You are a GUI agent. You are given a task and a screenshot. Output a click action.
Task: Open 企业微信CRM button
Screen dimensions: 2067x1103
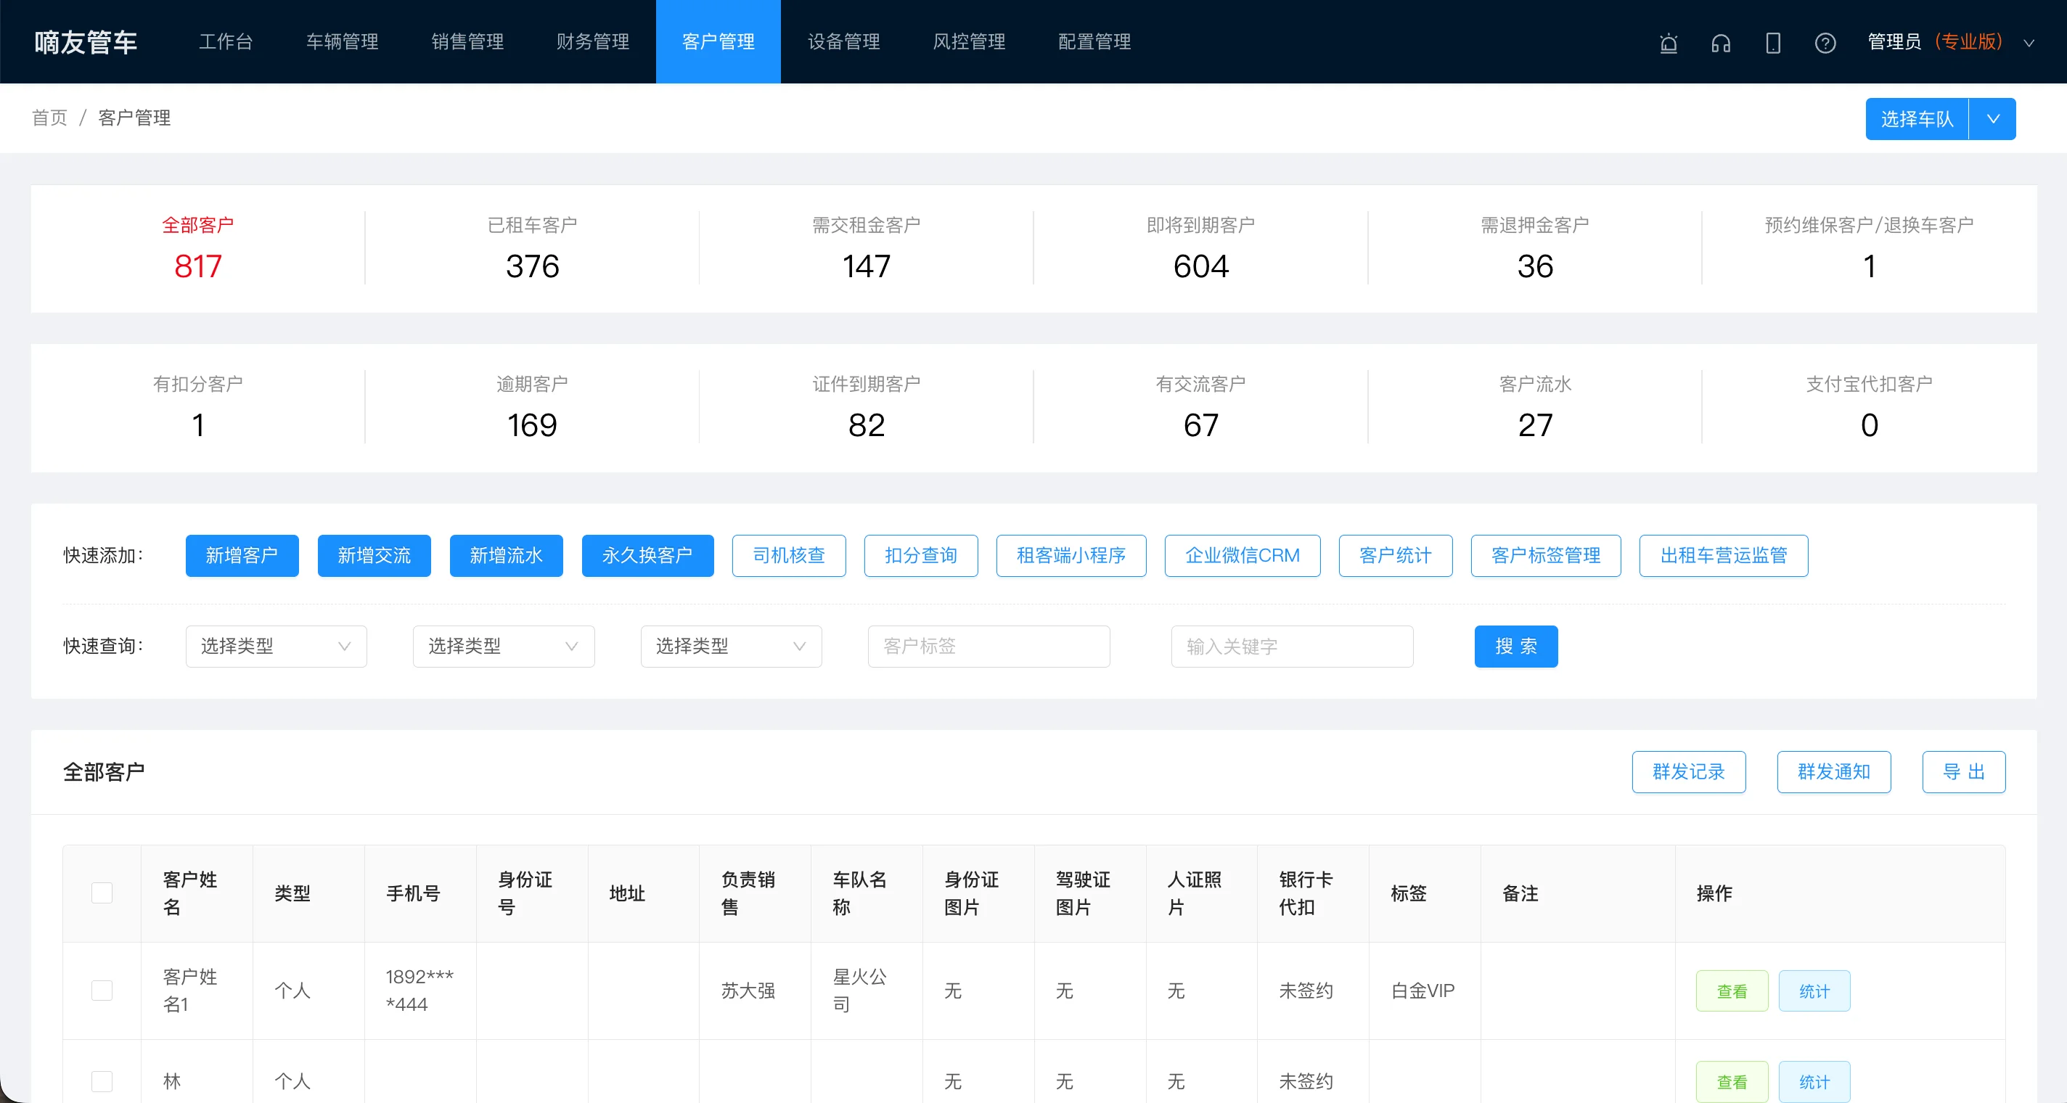click(x=1242, y=555)
